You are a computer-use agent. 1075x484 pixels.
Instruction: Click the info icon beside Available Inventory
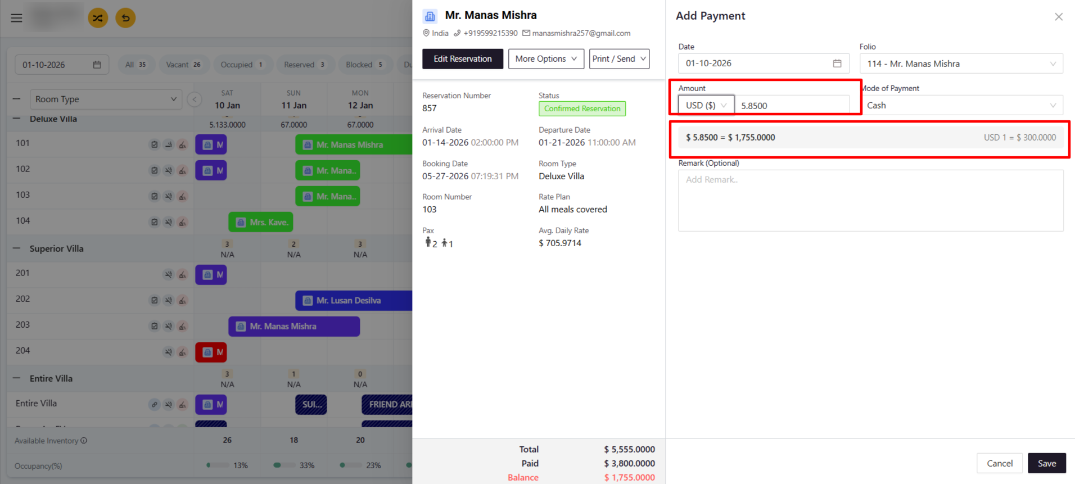click(x=84, y=441)
